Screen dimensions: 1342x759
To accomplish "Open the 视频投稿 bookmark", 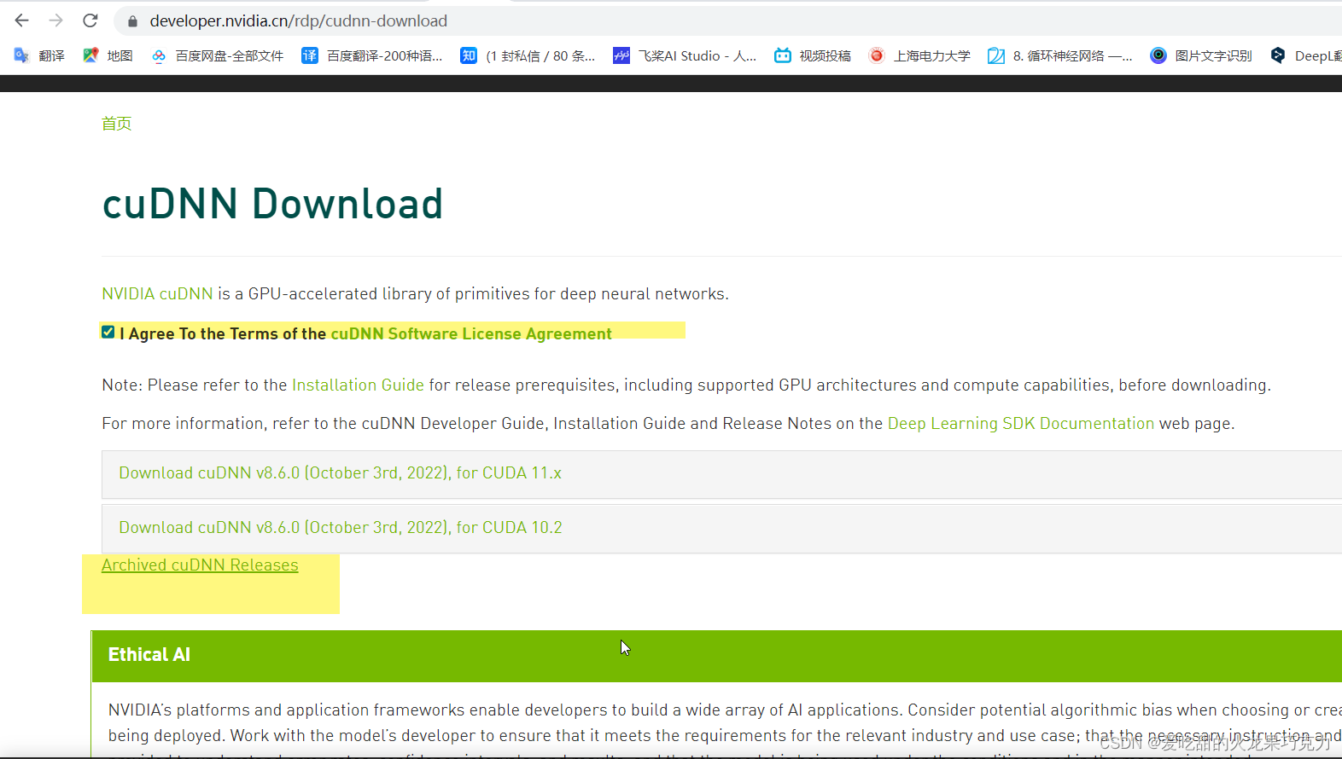I will pos(813,55).
